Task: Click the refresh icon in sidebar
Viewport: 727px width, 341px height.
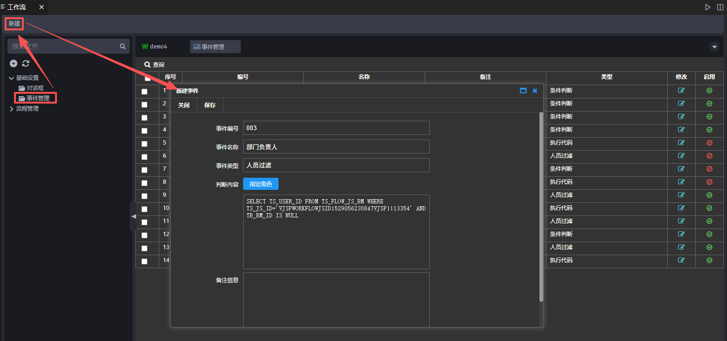Action: click(26, 63)
